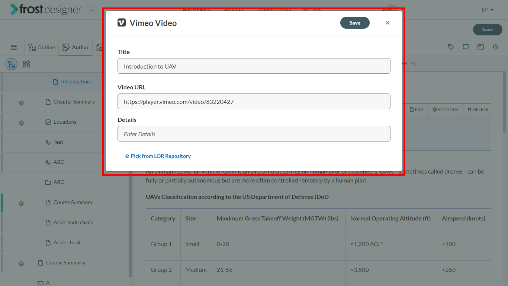Screen dimensions: 508x286
Task: Open the tags panel icon
Action: (x=451, y=47)
